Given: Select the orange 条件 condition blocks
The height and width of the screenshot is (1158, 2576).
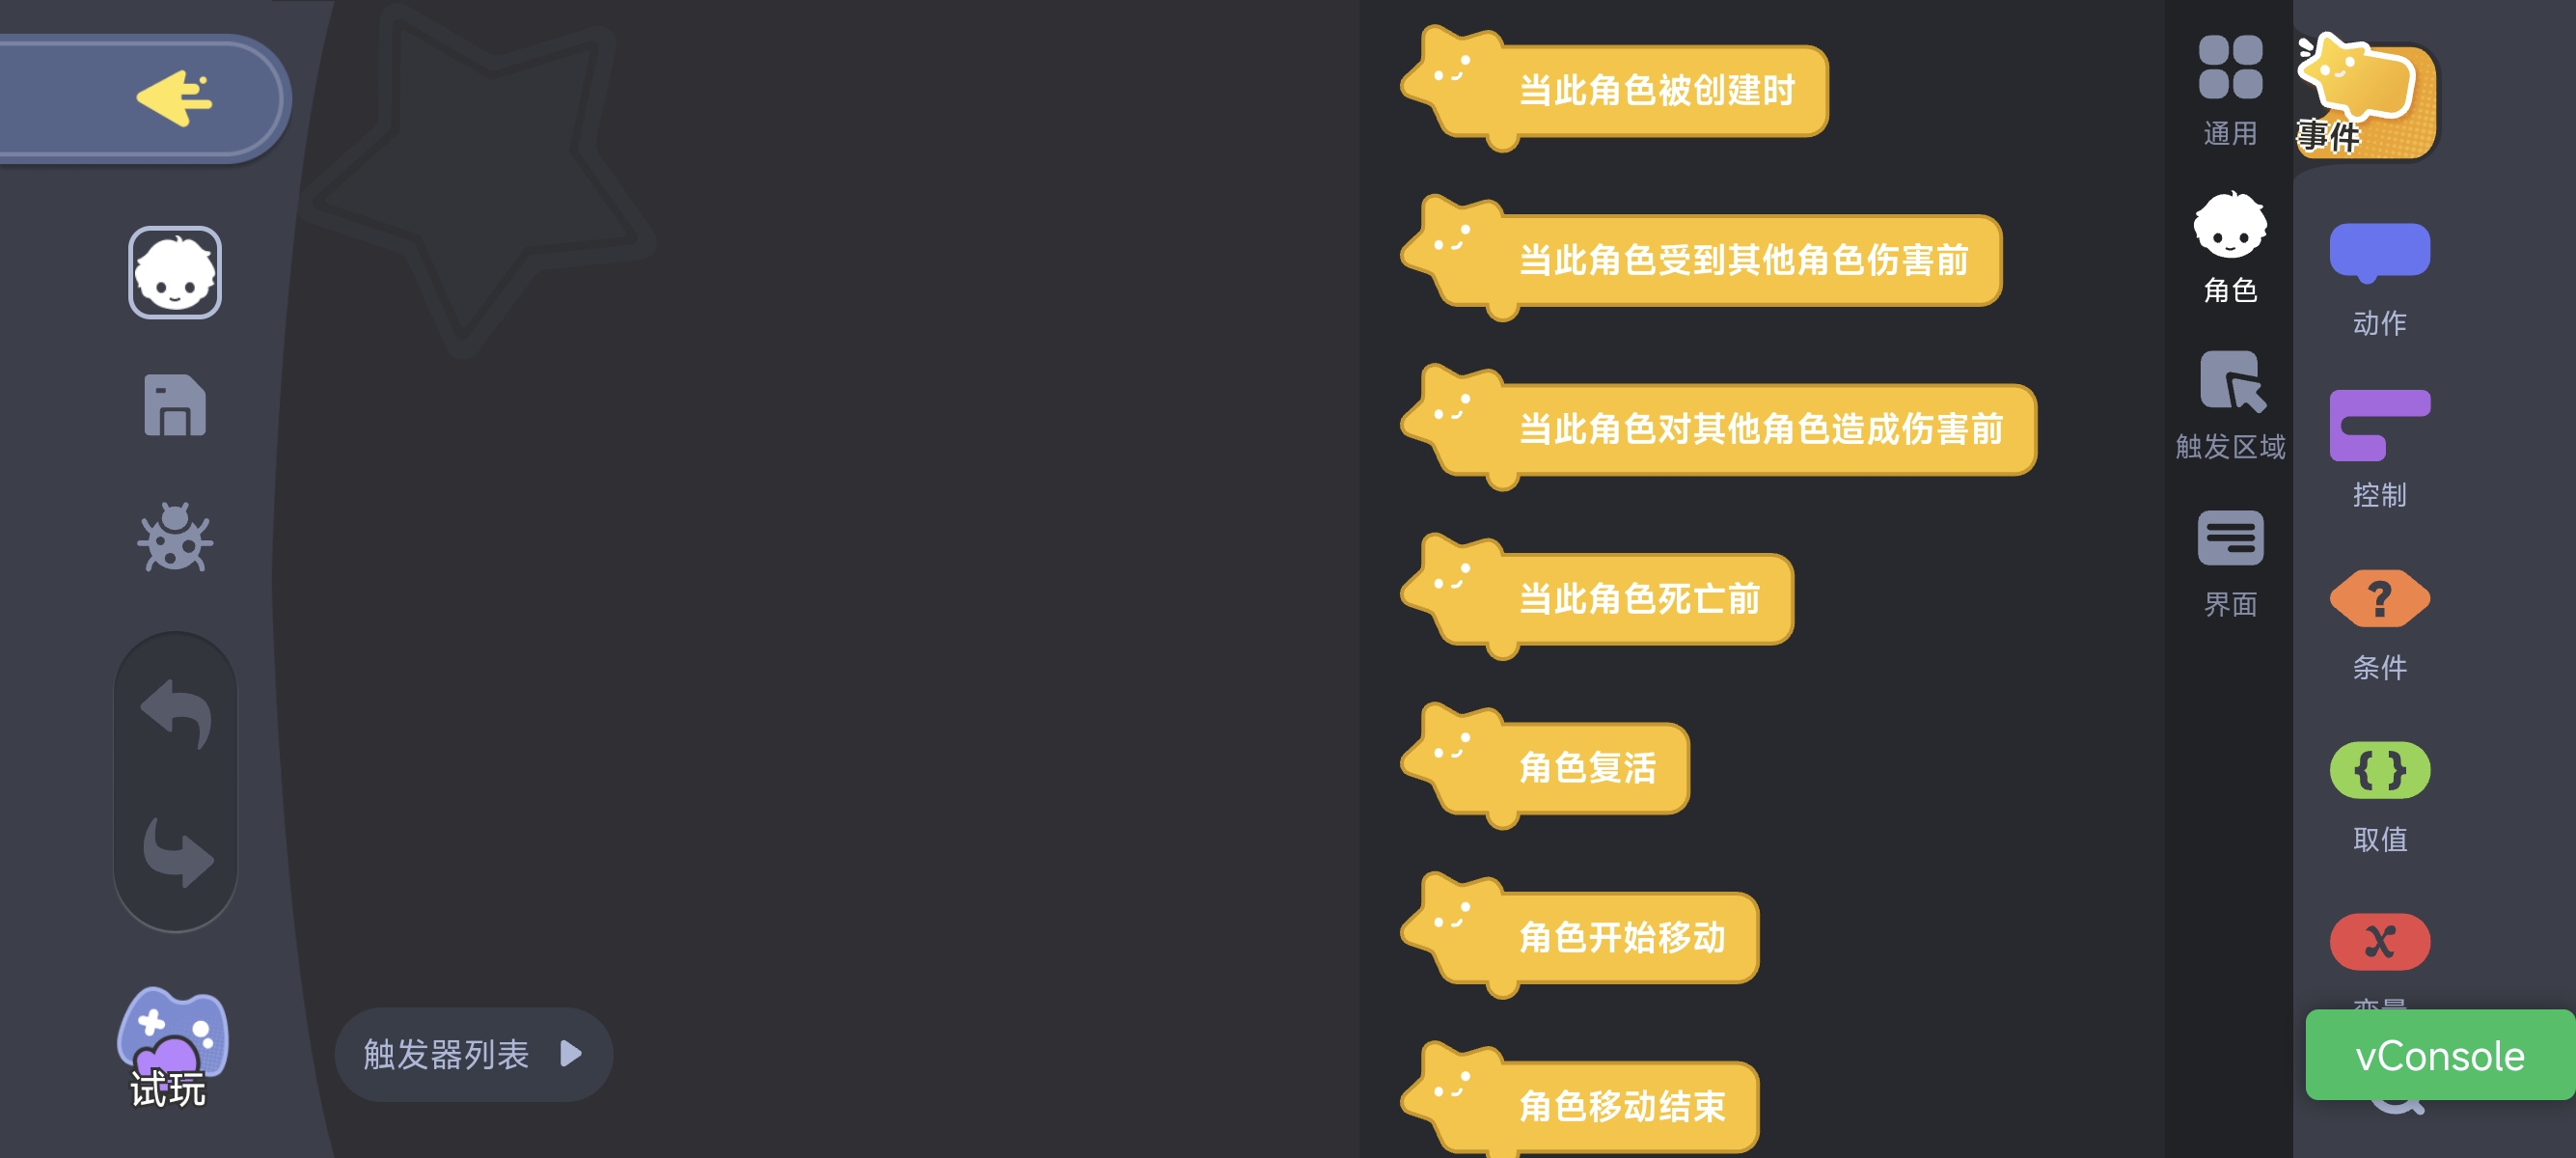Looking at the screenshot, I should point(2379,624).
